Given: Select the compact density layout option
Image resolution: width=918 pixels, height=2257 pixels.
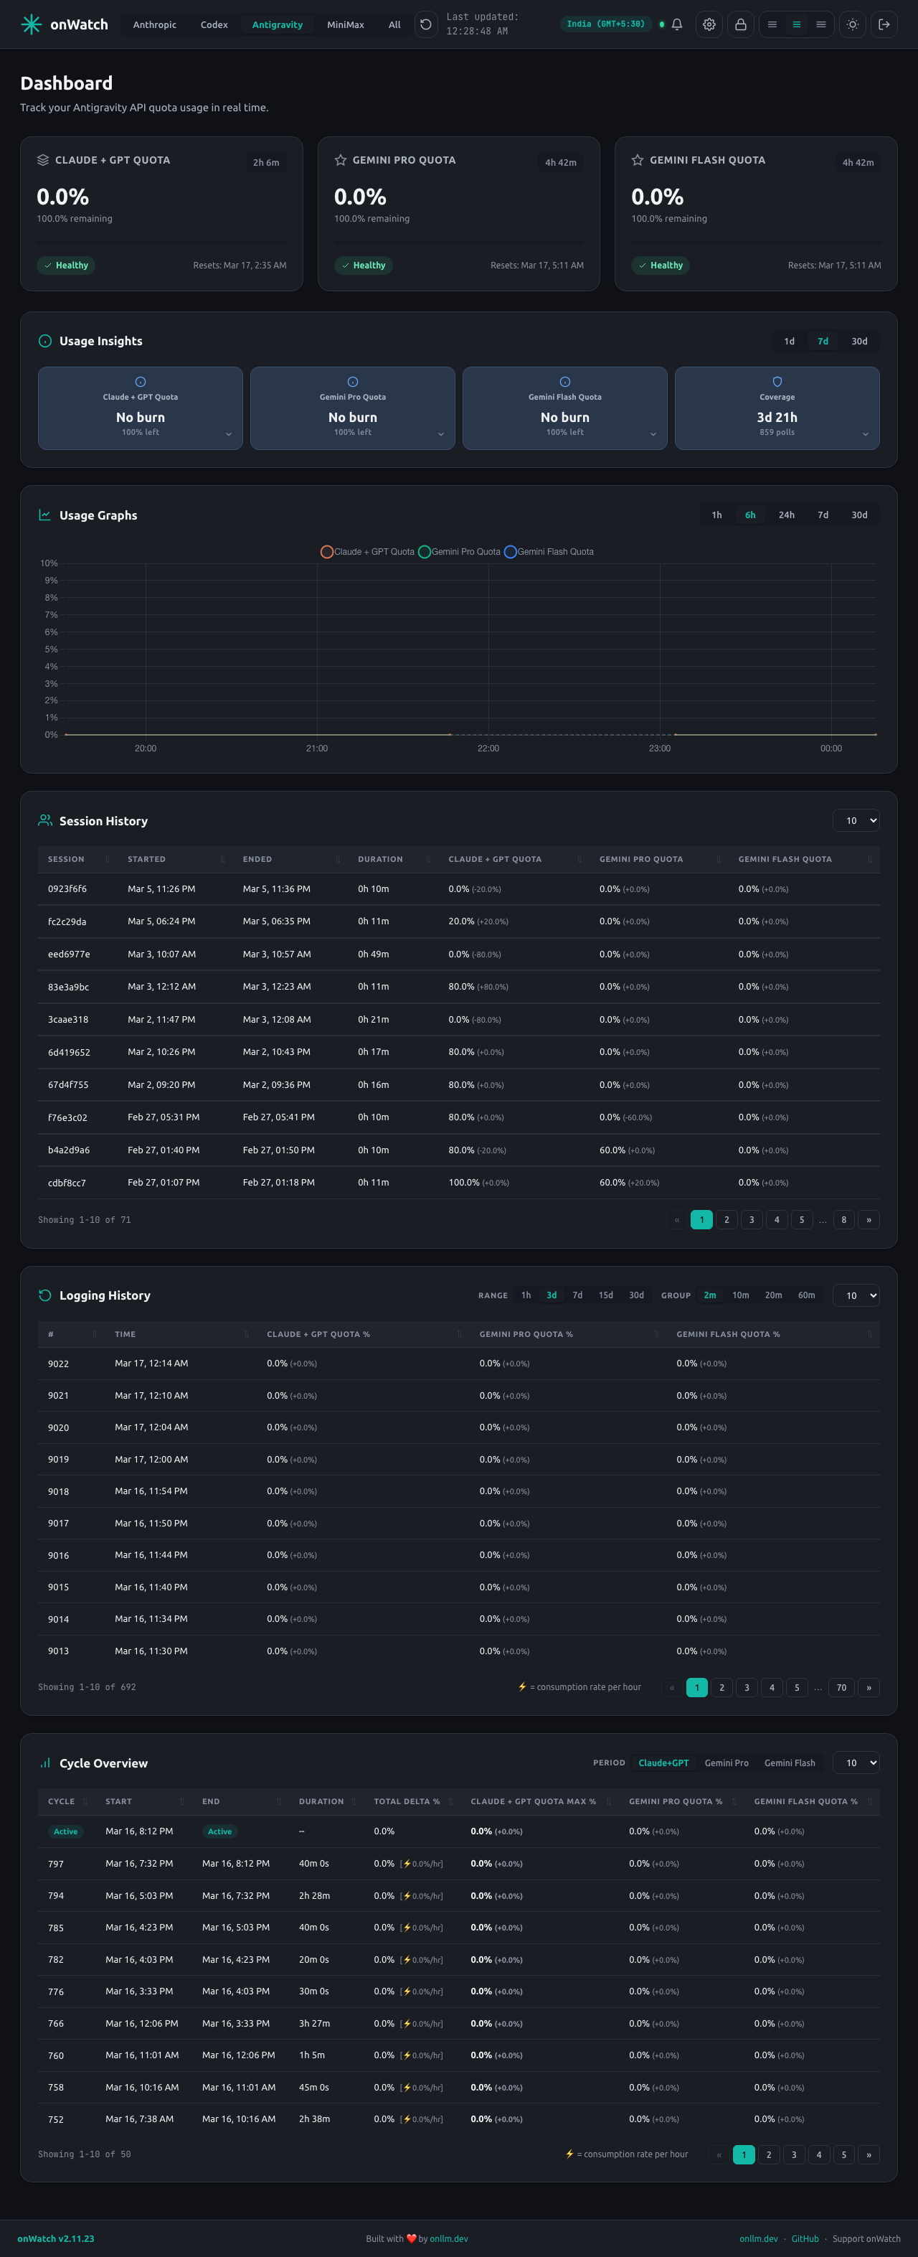Looking at the screenshot, I should click(x=772, y=24).
